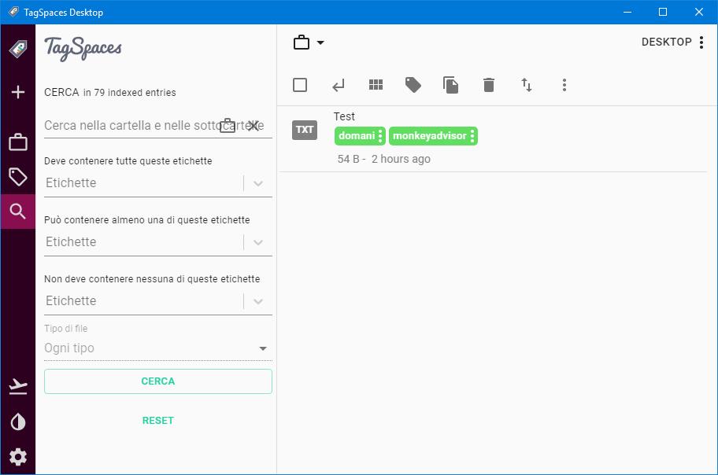This screenshot has height=475, width=718.
Task: Click the TagSpaces wordmark logo
Action: pyautogui.click(x=83, y=49)
